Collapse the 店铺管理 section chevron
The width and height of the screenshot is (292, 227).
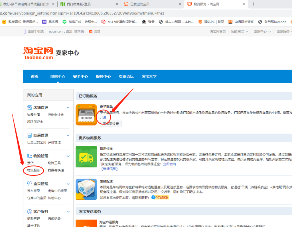point(68,108)
